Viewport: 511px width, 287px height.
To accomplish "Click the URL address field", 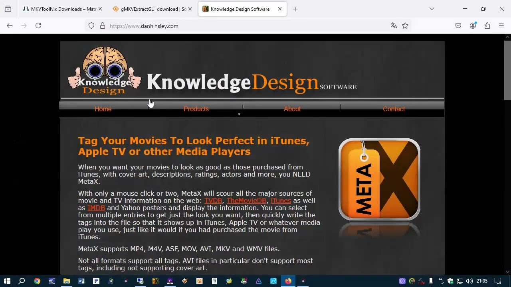I will 248,26.
